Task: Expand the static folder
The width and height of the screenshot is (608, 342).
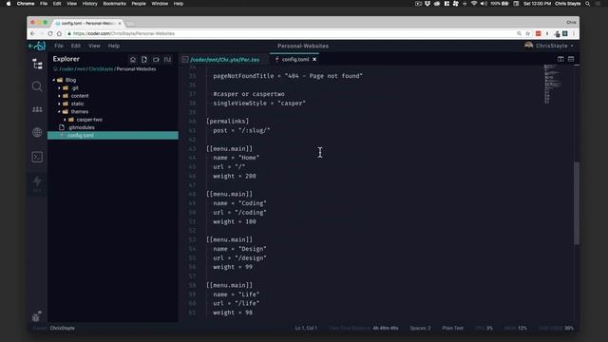Action: click(x=59, y=104)
